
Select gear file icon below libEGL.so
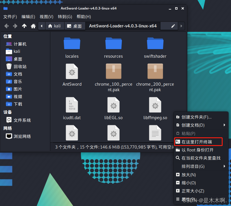coord(113,133)
